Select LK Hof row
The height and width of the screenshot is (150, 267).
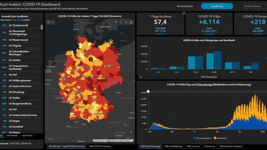pyautogui.click(x=20, y=109)
